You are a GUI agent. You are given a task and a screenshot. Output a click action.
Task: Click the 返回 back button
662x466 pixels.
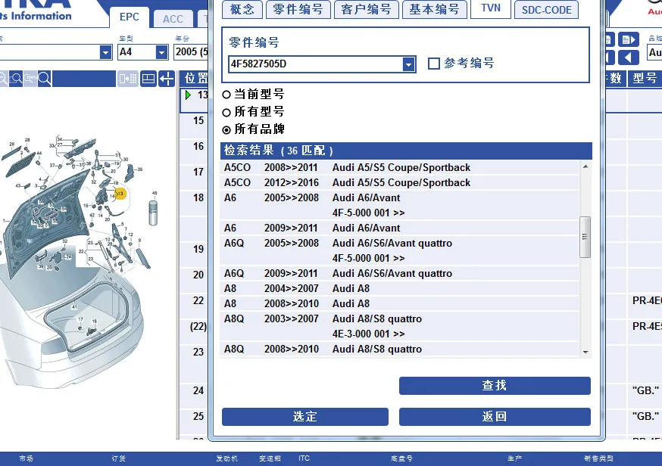495,417
